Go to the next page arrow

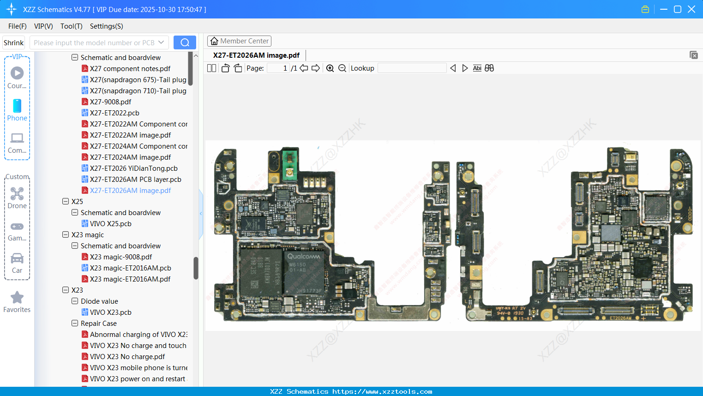316,68
